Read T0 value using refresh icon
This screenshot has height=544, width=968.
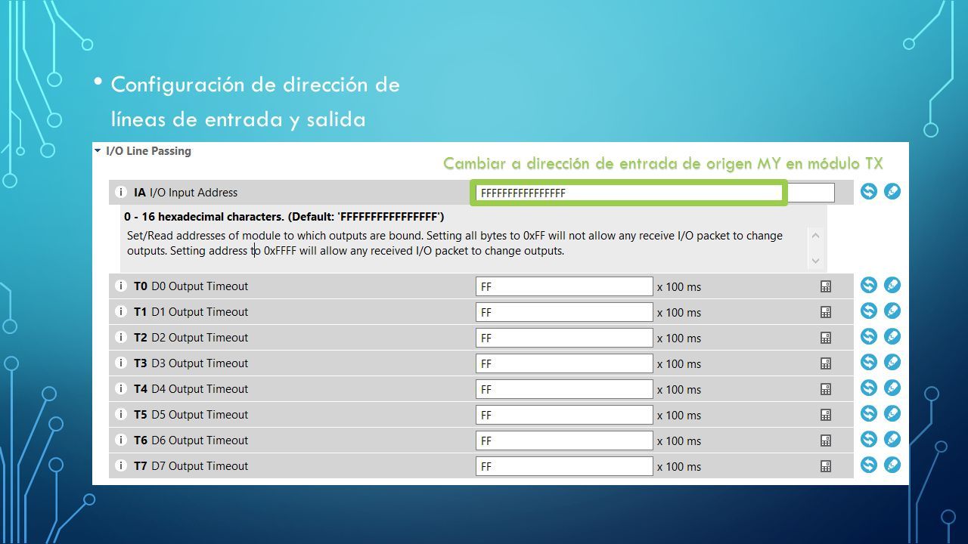point(869,285)
